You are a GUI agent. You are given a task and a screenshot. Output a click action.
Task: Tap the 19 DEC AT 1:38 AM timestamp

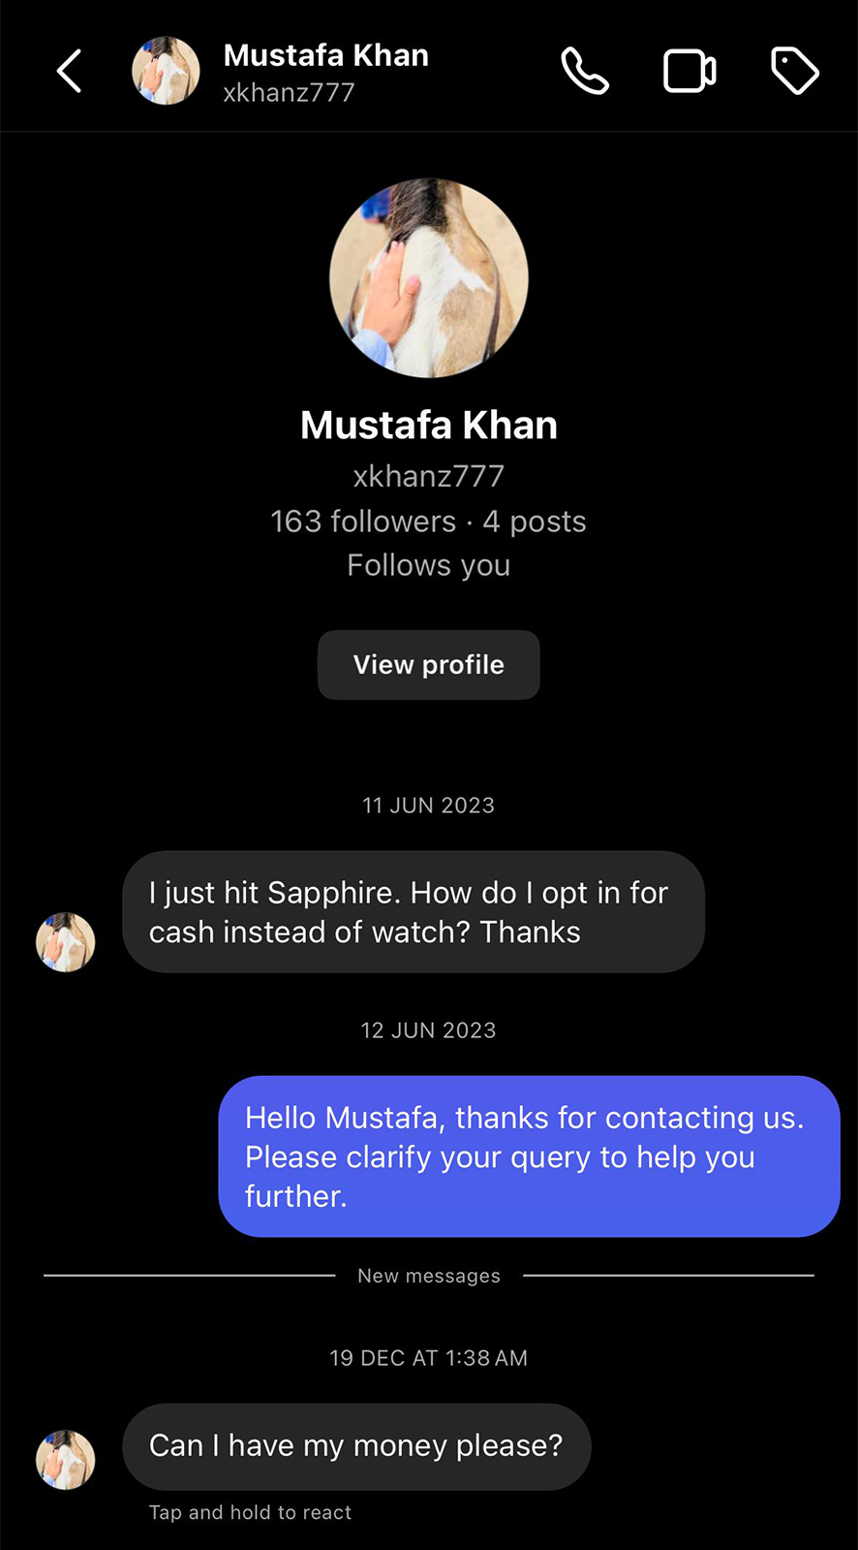[428, 1358]
